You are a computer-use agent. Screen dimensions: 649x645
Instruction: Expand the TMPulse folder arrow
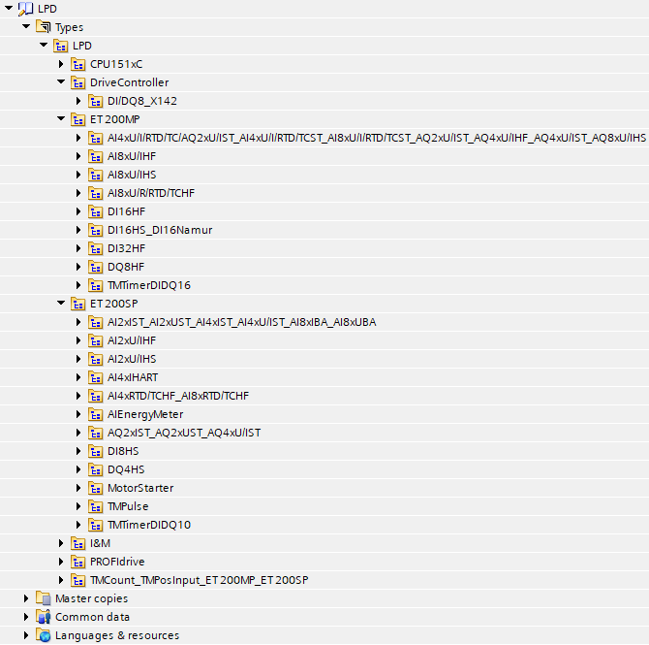pos(78,506)
